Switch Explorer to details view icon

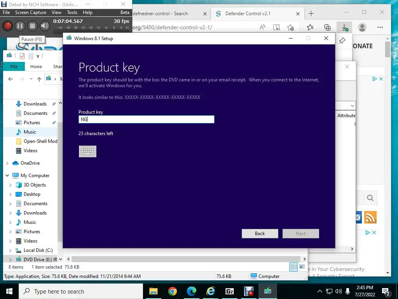[294, 267]
